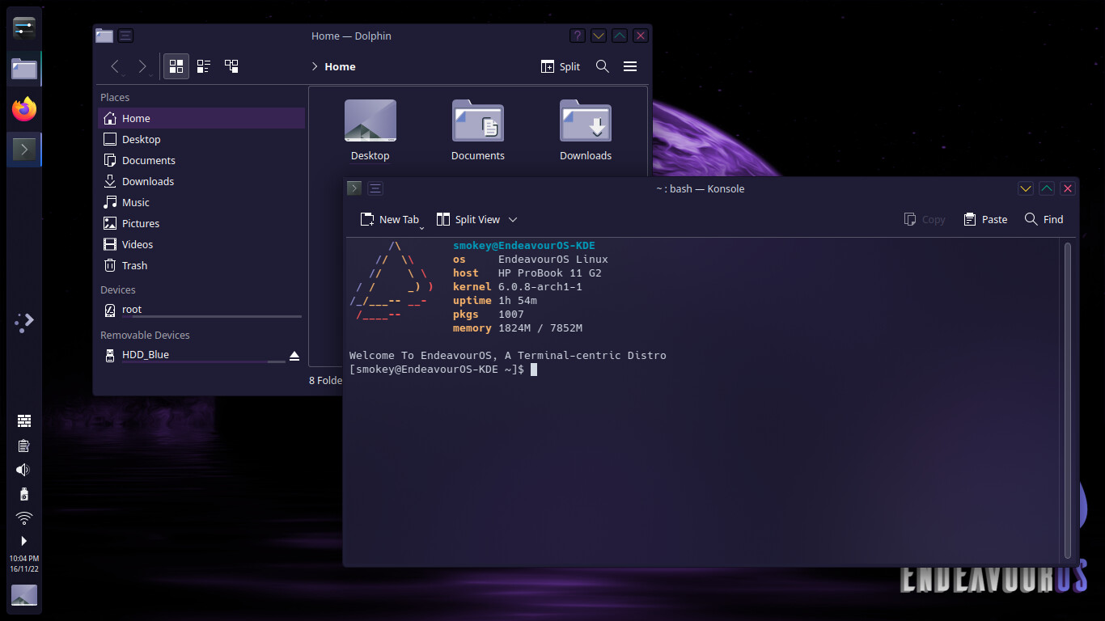Open the clipboard tray icon
Screen dimensions: 1105x621
click(24, 446)
